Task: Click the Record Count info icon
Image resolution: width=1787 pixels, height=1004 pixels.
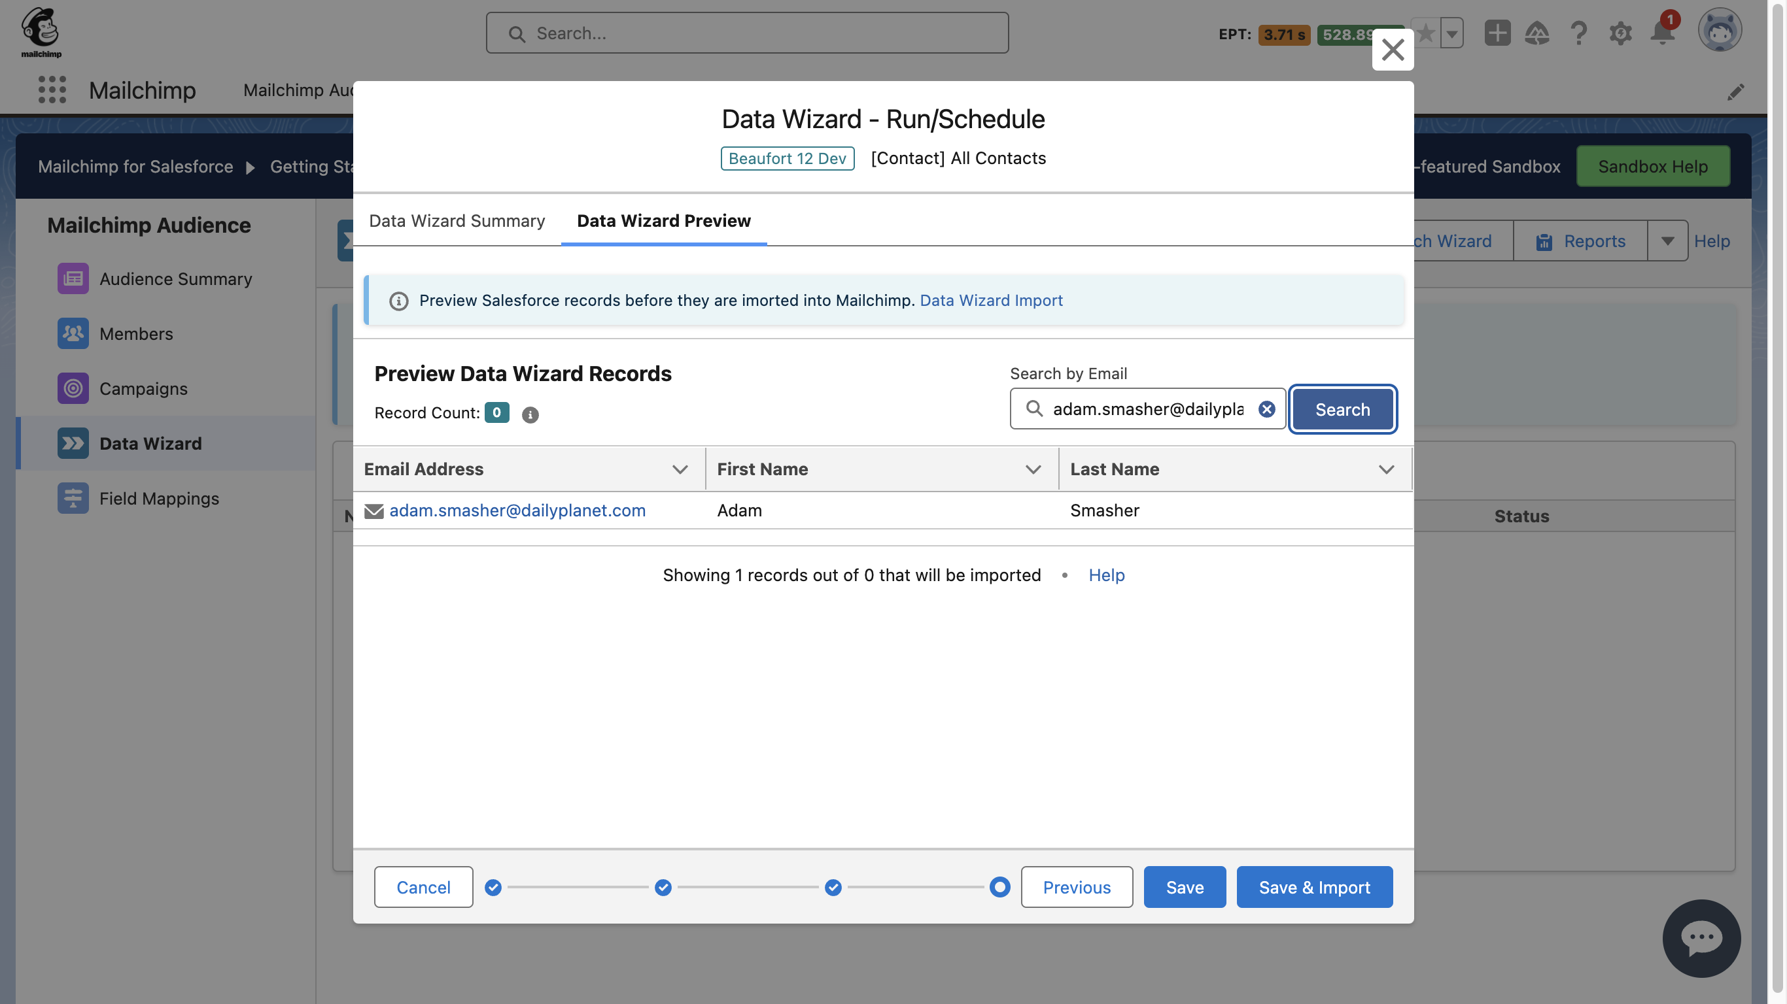Action: tap(530, 414)
